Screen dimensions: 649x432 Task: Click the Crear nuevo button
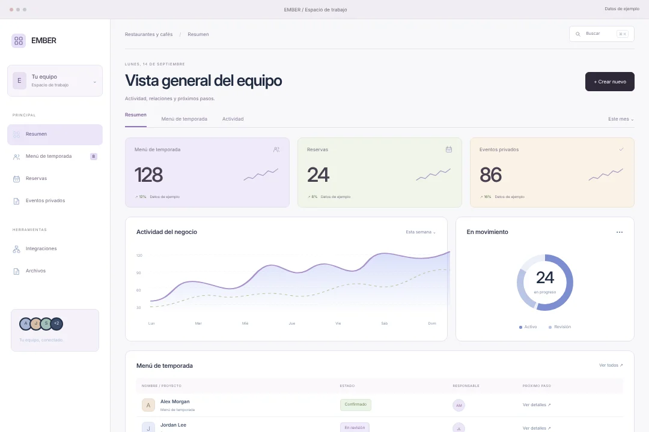click(x=610, y=82)
